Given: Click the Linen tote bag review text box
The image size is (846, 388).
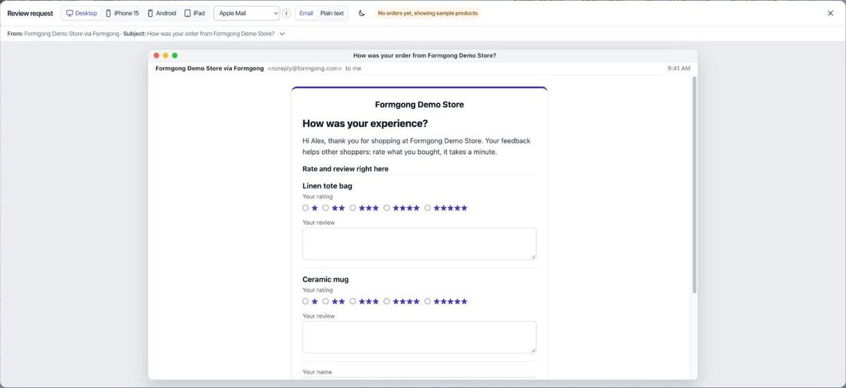Looking at the screenshot, I should coord(419,243).
